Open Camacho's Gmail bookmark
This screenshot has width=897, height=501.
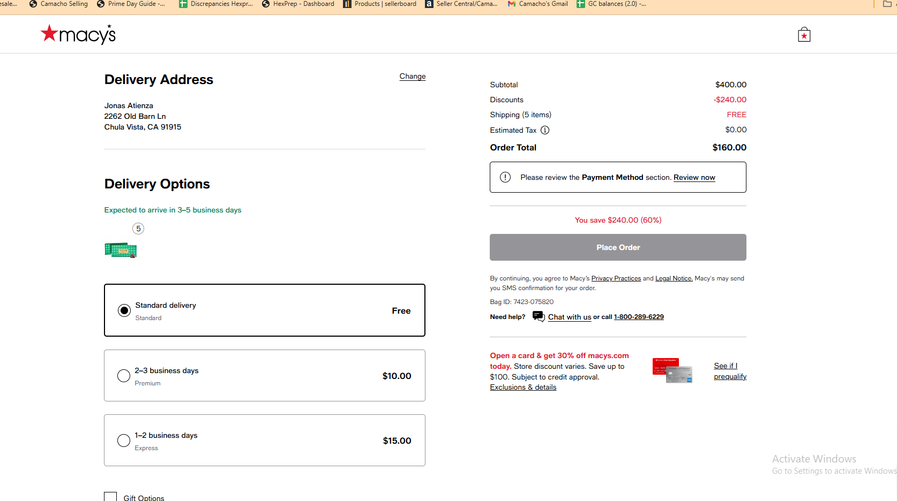coord(538,4)
